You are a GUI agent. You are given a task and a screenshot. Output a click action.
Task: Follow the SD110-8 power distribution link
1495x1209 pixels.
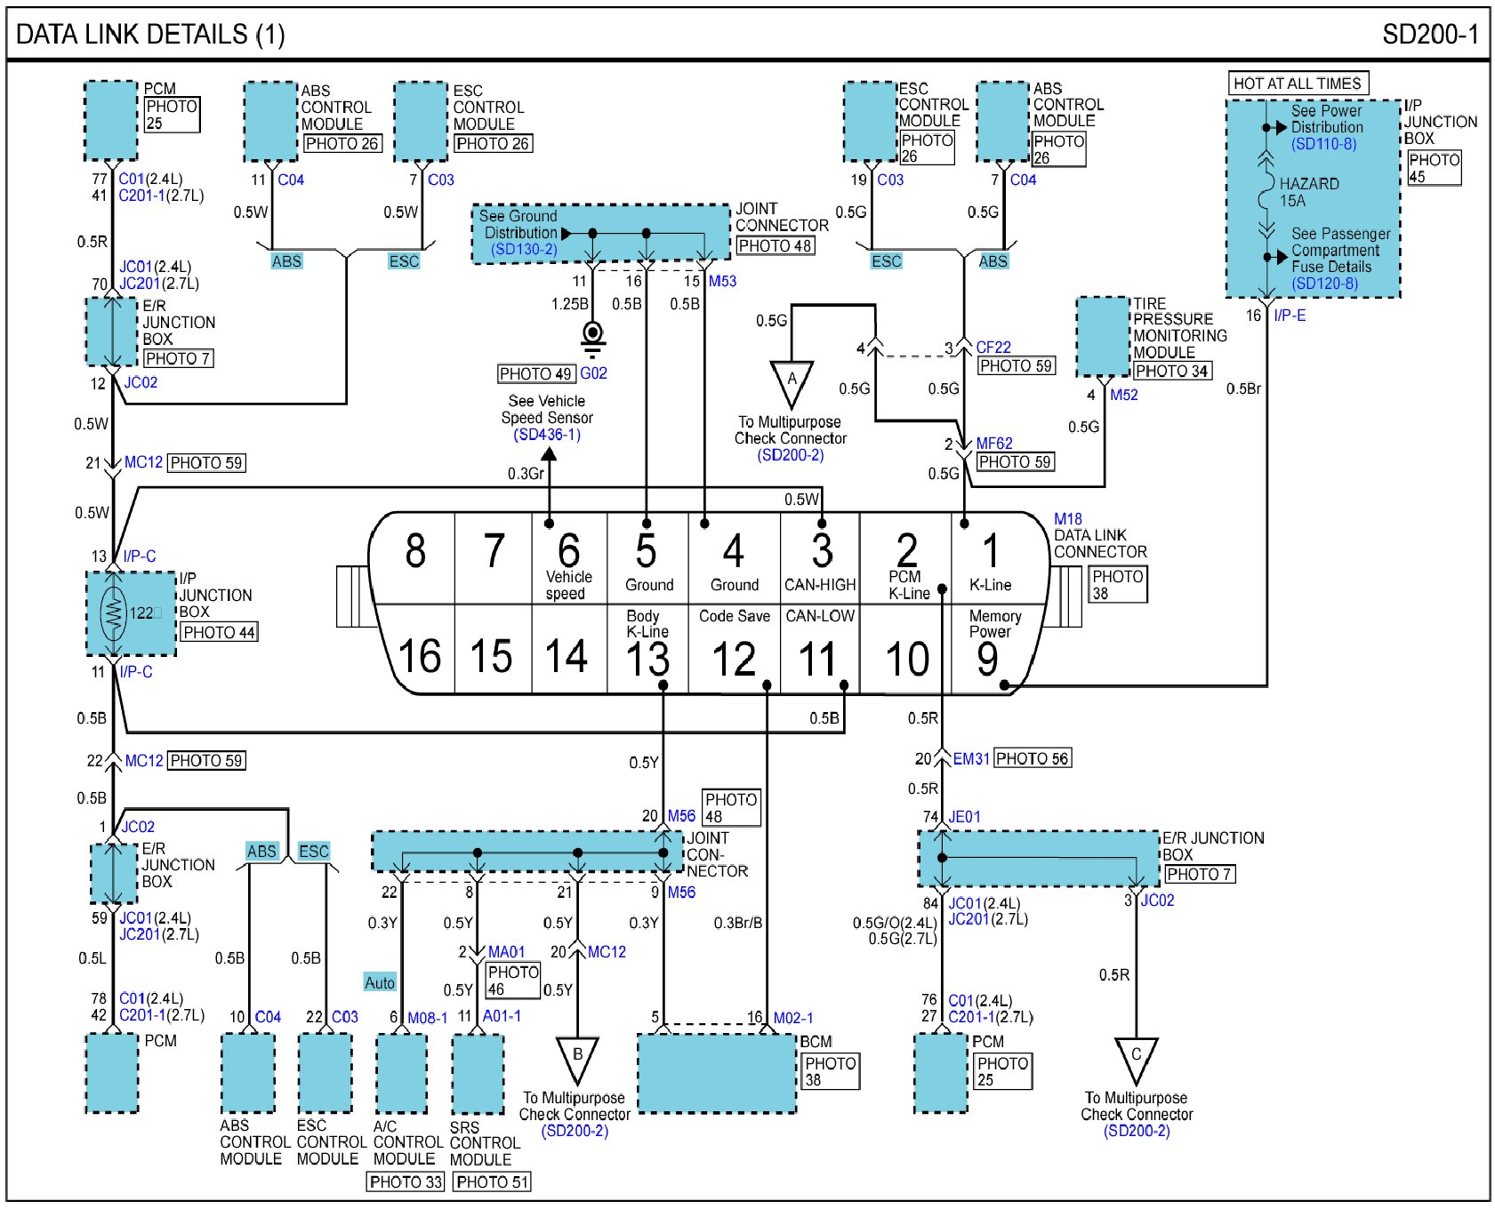pos(1323,144)
